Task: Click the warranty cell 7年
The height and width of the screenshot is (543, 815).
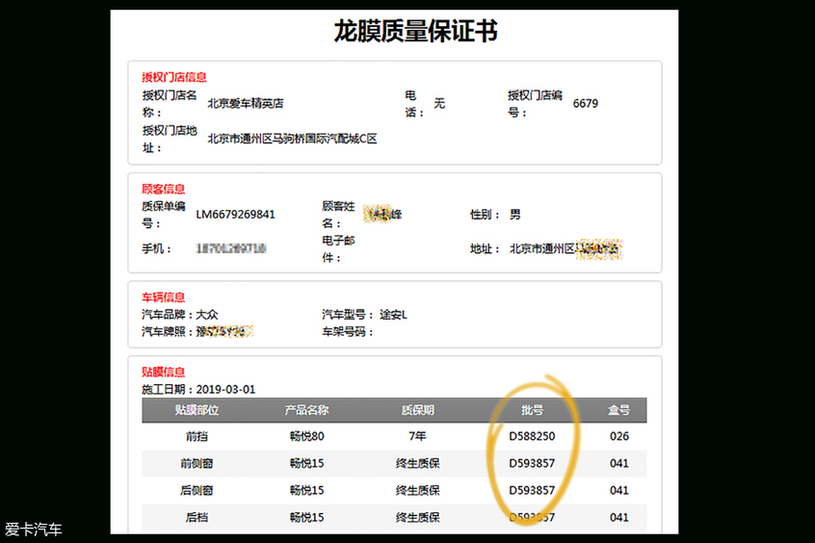Action: click(x=417, y=436)
